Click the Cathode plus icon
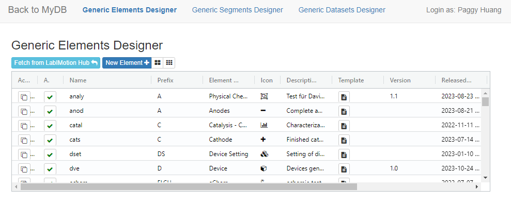 click(264, 140)
